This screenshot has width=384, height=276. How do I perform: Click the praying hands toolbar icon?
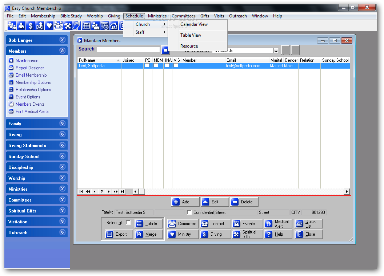[x=76, y=26]
